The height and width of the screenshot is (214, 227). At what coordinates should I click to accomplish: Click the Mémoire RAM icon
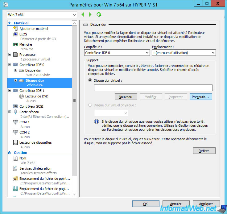click(15, 44)
